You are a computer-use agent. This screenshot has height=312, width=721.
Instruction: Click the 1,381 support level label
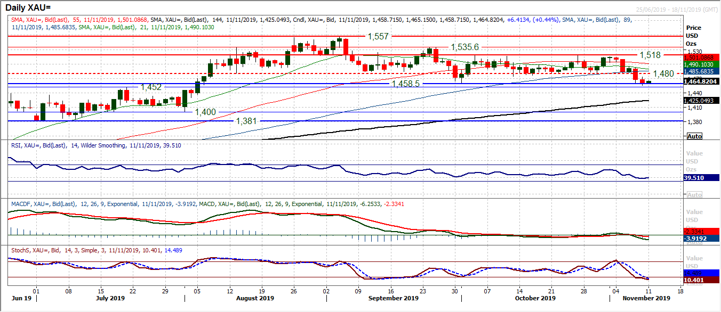(x=246, y=121)
